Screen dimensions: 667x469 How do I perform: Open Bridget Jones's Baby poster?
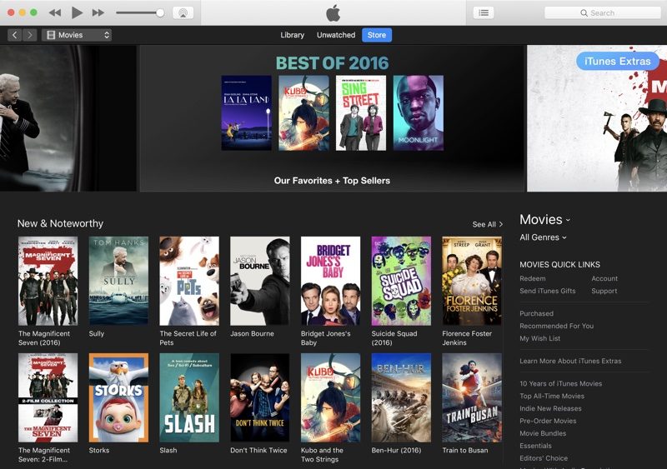(x=330, y=281)
